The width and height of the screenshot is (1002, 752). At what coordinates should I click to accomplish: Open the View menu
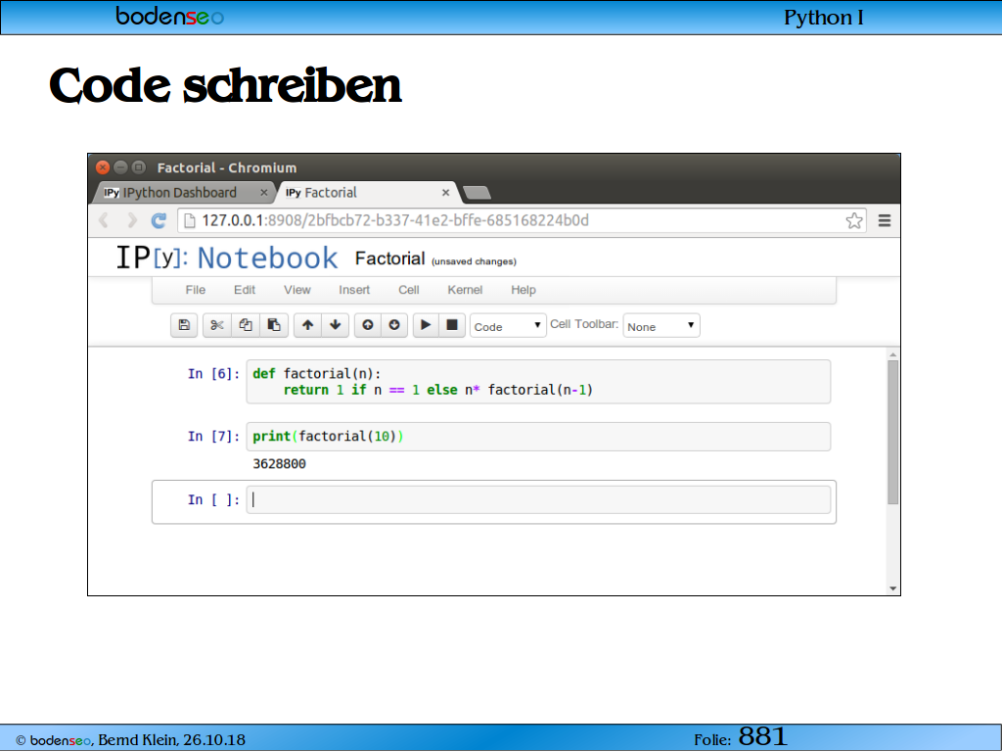(x=297, y=290)
